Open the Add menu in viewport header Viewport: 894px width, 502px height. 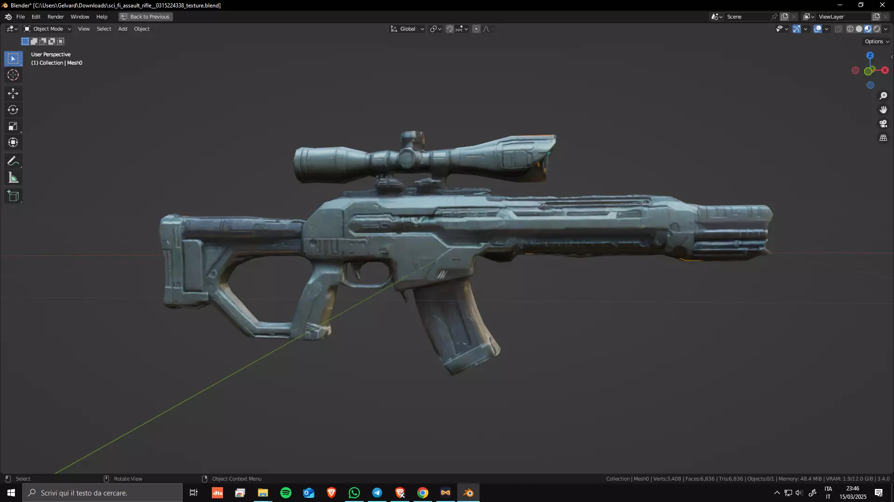(122, 29)
